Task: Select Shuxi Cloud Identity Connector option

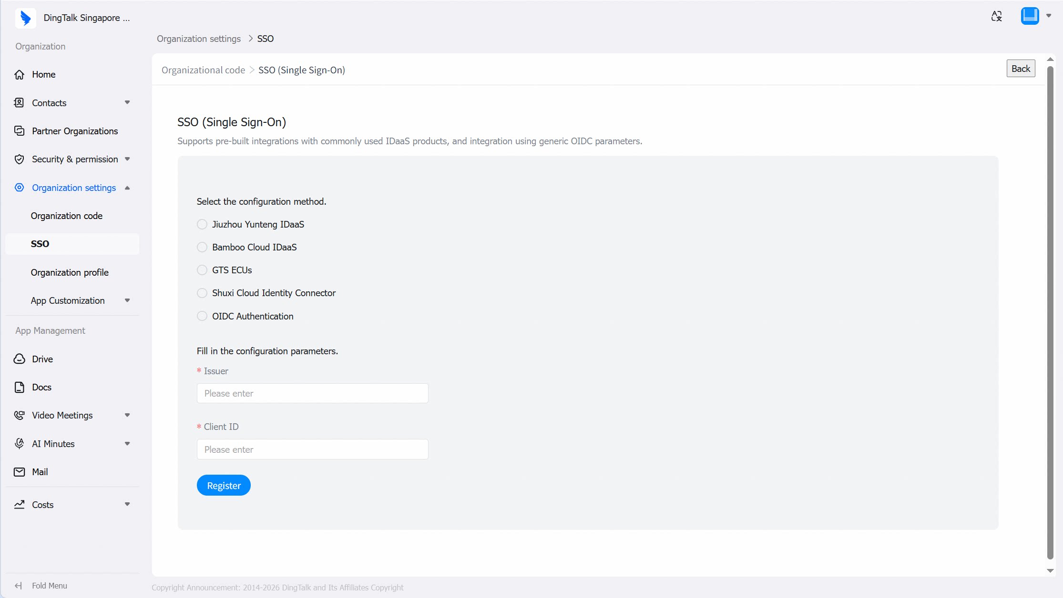Action: (x=202, y=293)
